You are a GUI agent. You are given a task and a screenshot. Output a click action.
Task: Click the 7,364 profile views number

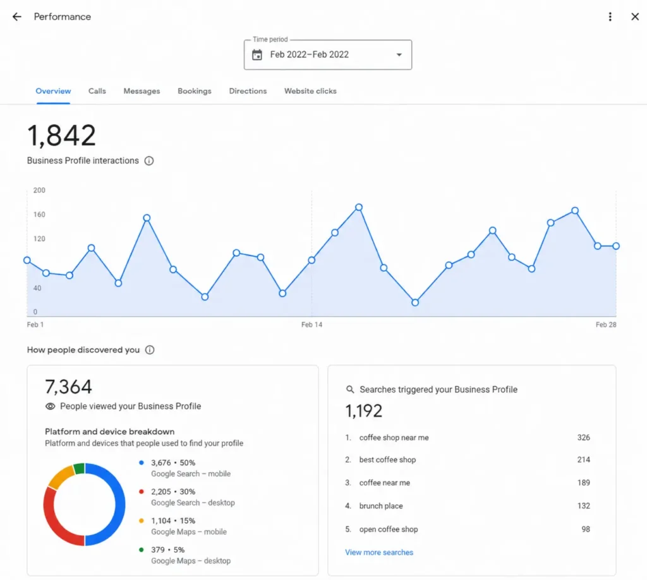[68, 387]
